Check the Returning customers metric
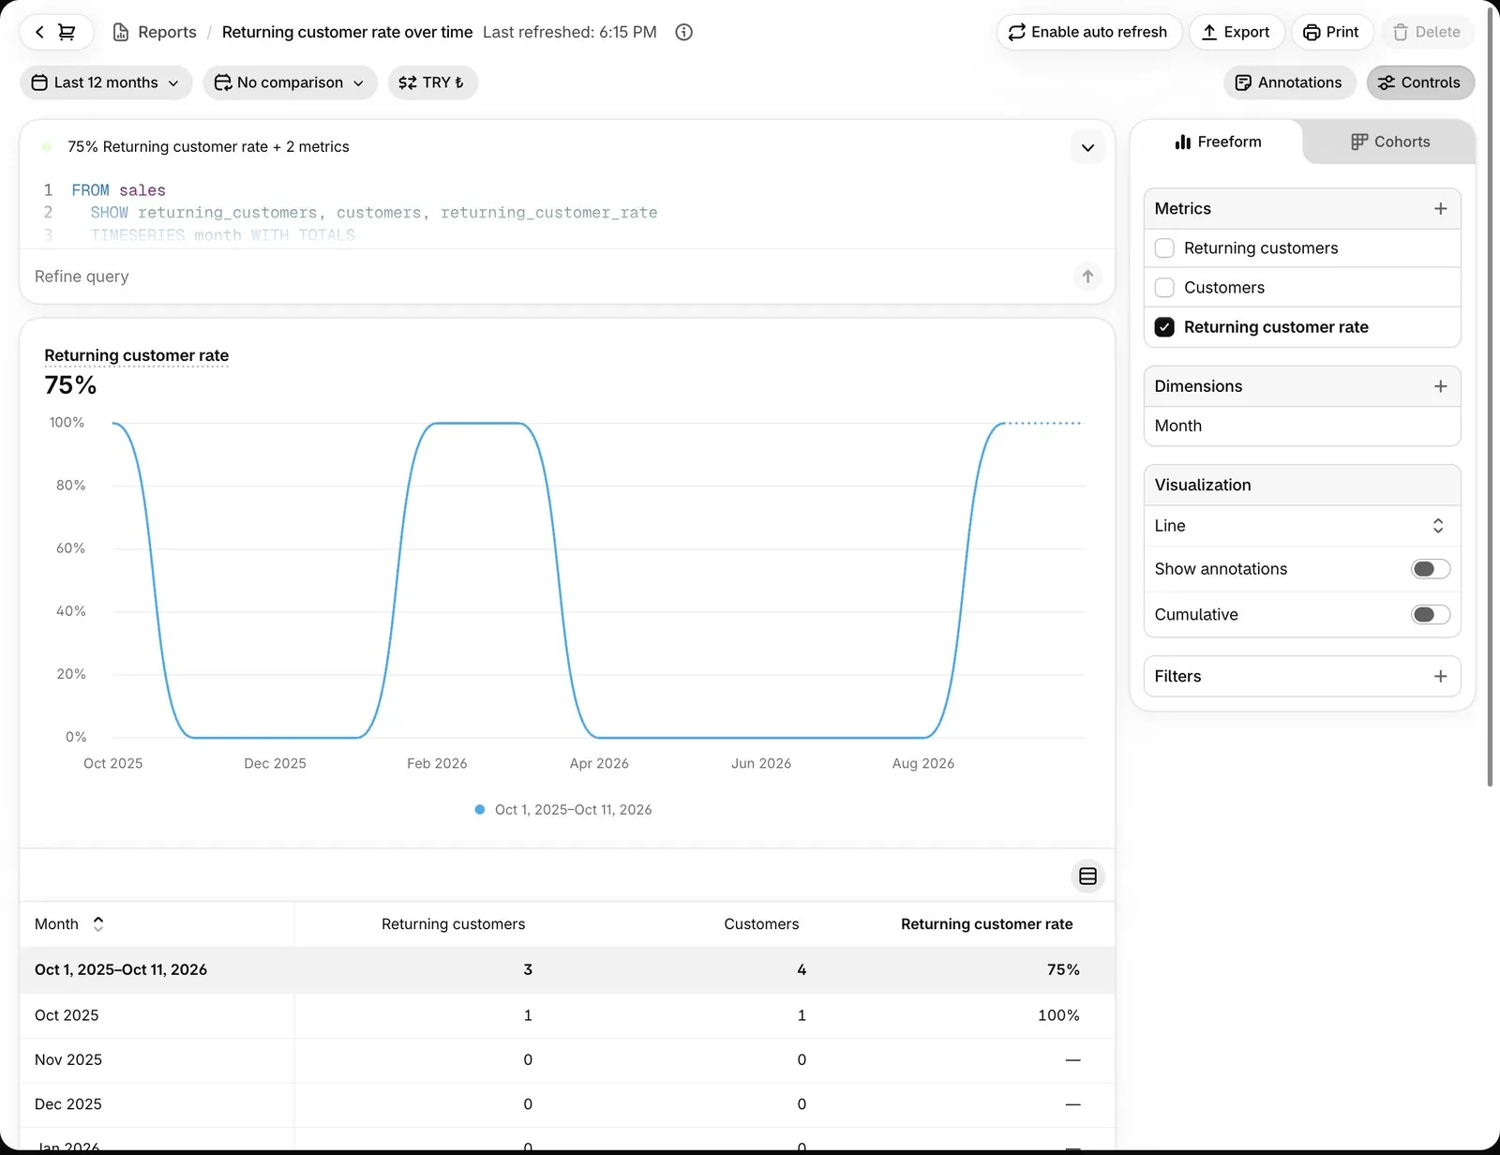Viewport: 1500px width, 1155px height. click(x=1164, y=248)
